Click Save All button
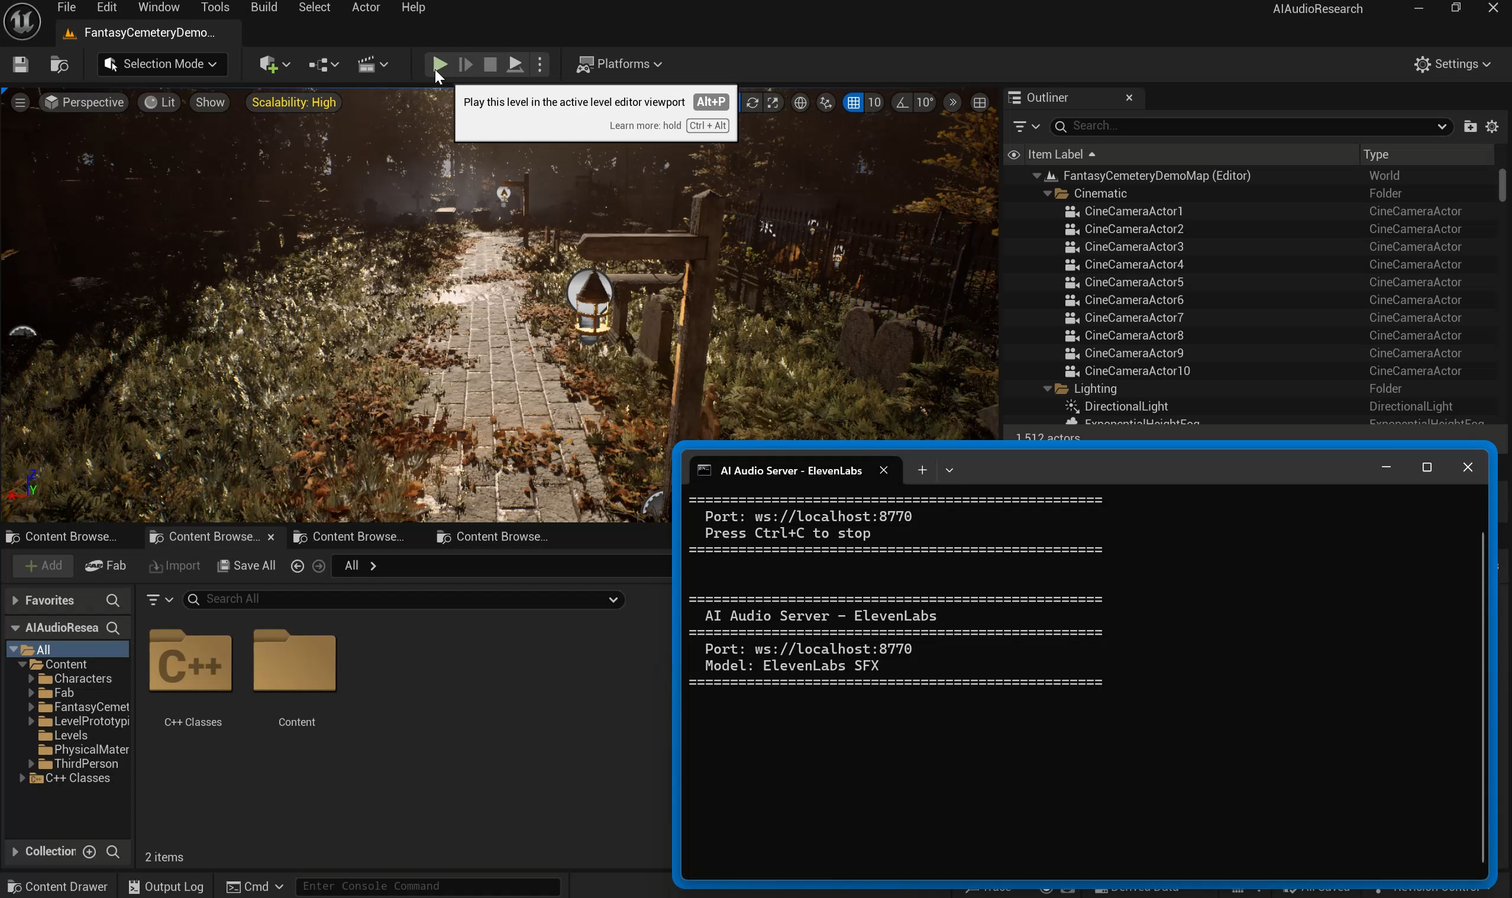1512x898 pixels. (246, 566)
